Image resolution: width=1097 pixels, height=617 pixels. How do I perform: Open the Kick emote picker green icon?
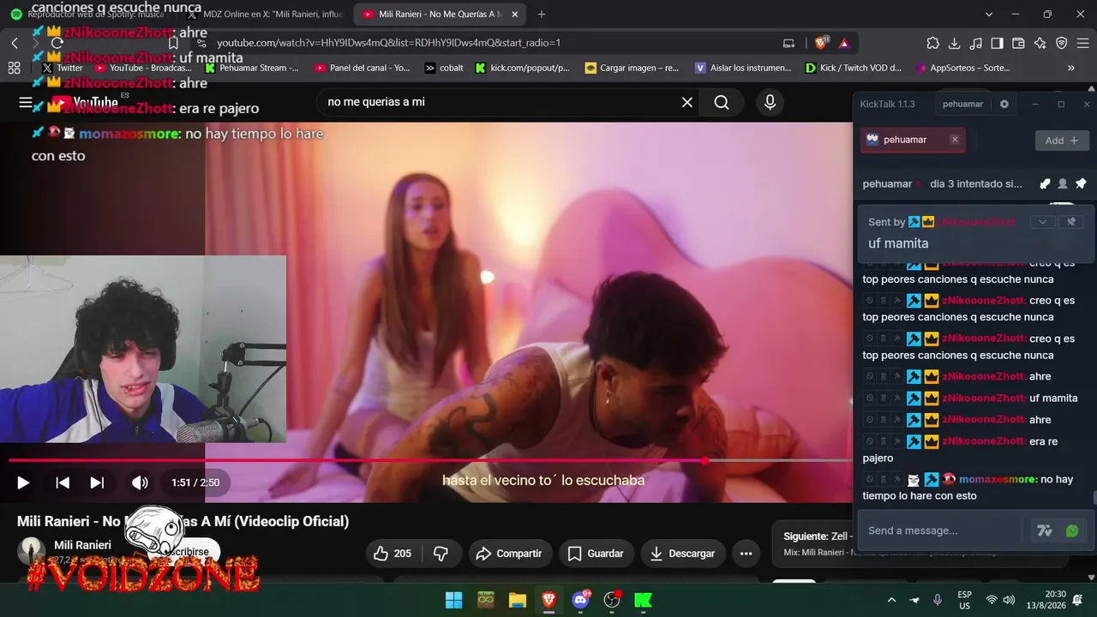(1072, 530)
